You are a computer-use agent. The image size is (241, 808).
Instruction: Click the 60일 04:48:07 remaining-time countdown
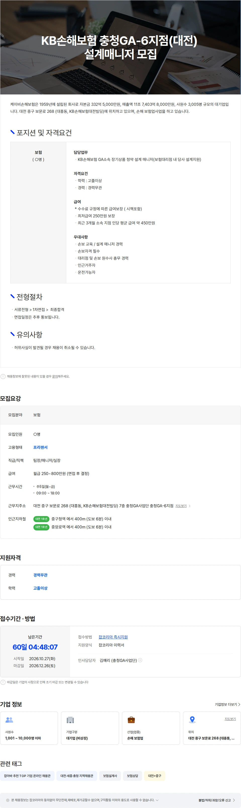point(35,647)
